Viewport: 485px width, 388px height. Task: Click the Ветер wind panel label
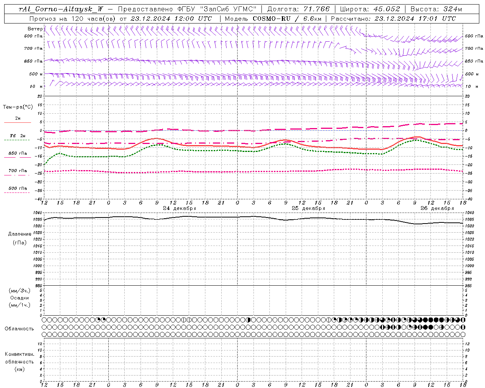[35, 29]
